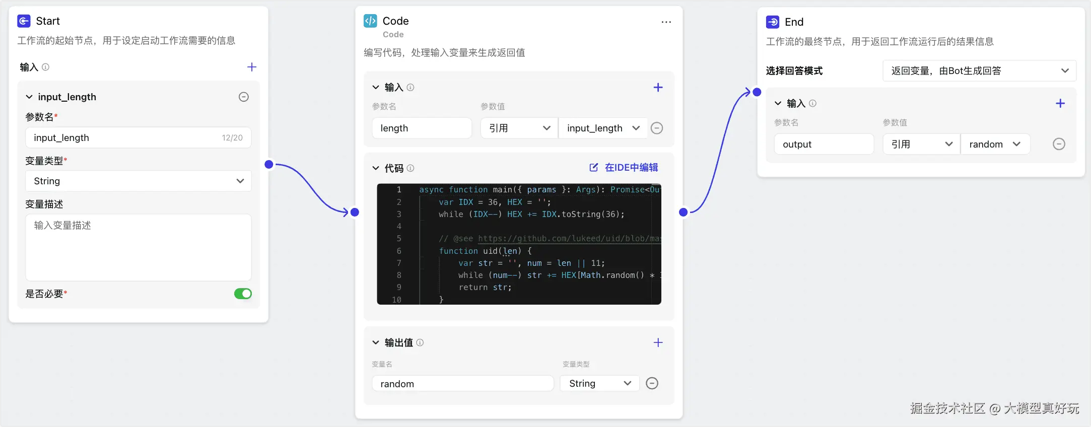This screenshot has height=427, width=1091.
Task: Collapse the 输出值 section
Action: pos(376,343)
